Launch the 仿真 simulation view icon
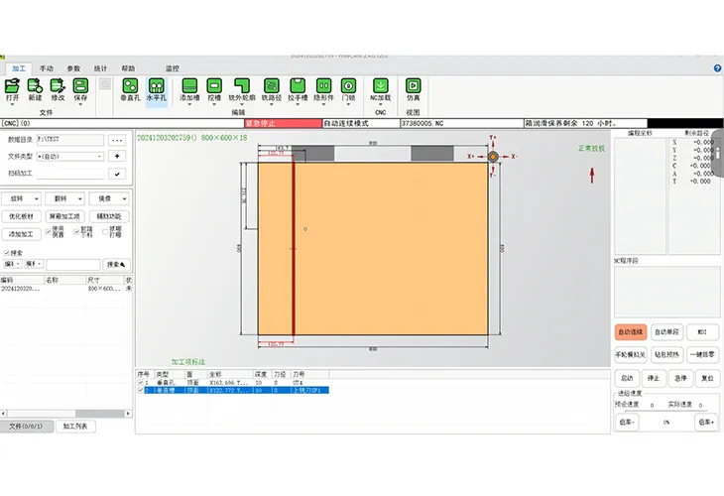Image resolution: width=724 pixels, height=496 pixels. coord(413,89)
